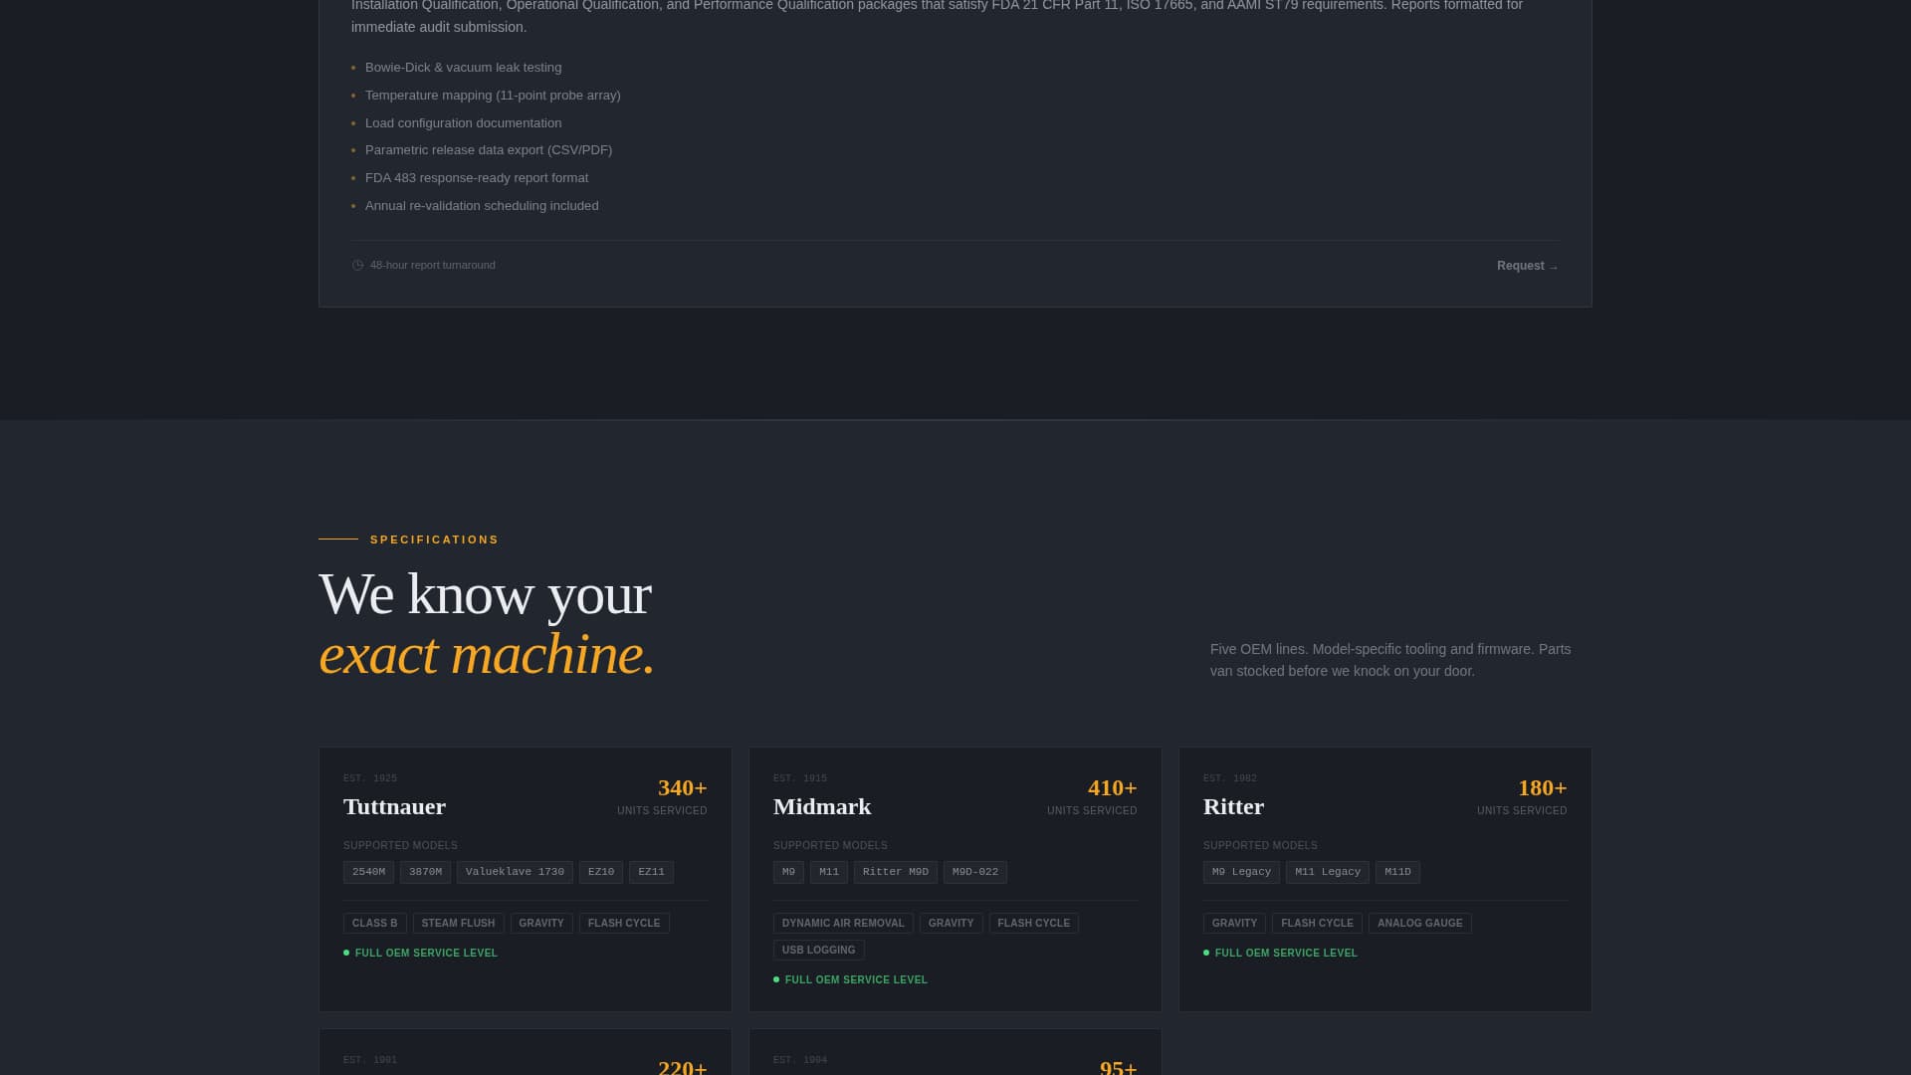Click the clock icon beside 48-hour turnaround
1911x1075 pixels.
click(x=356, y=266)
